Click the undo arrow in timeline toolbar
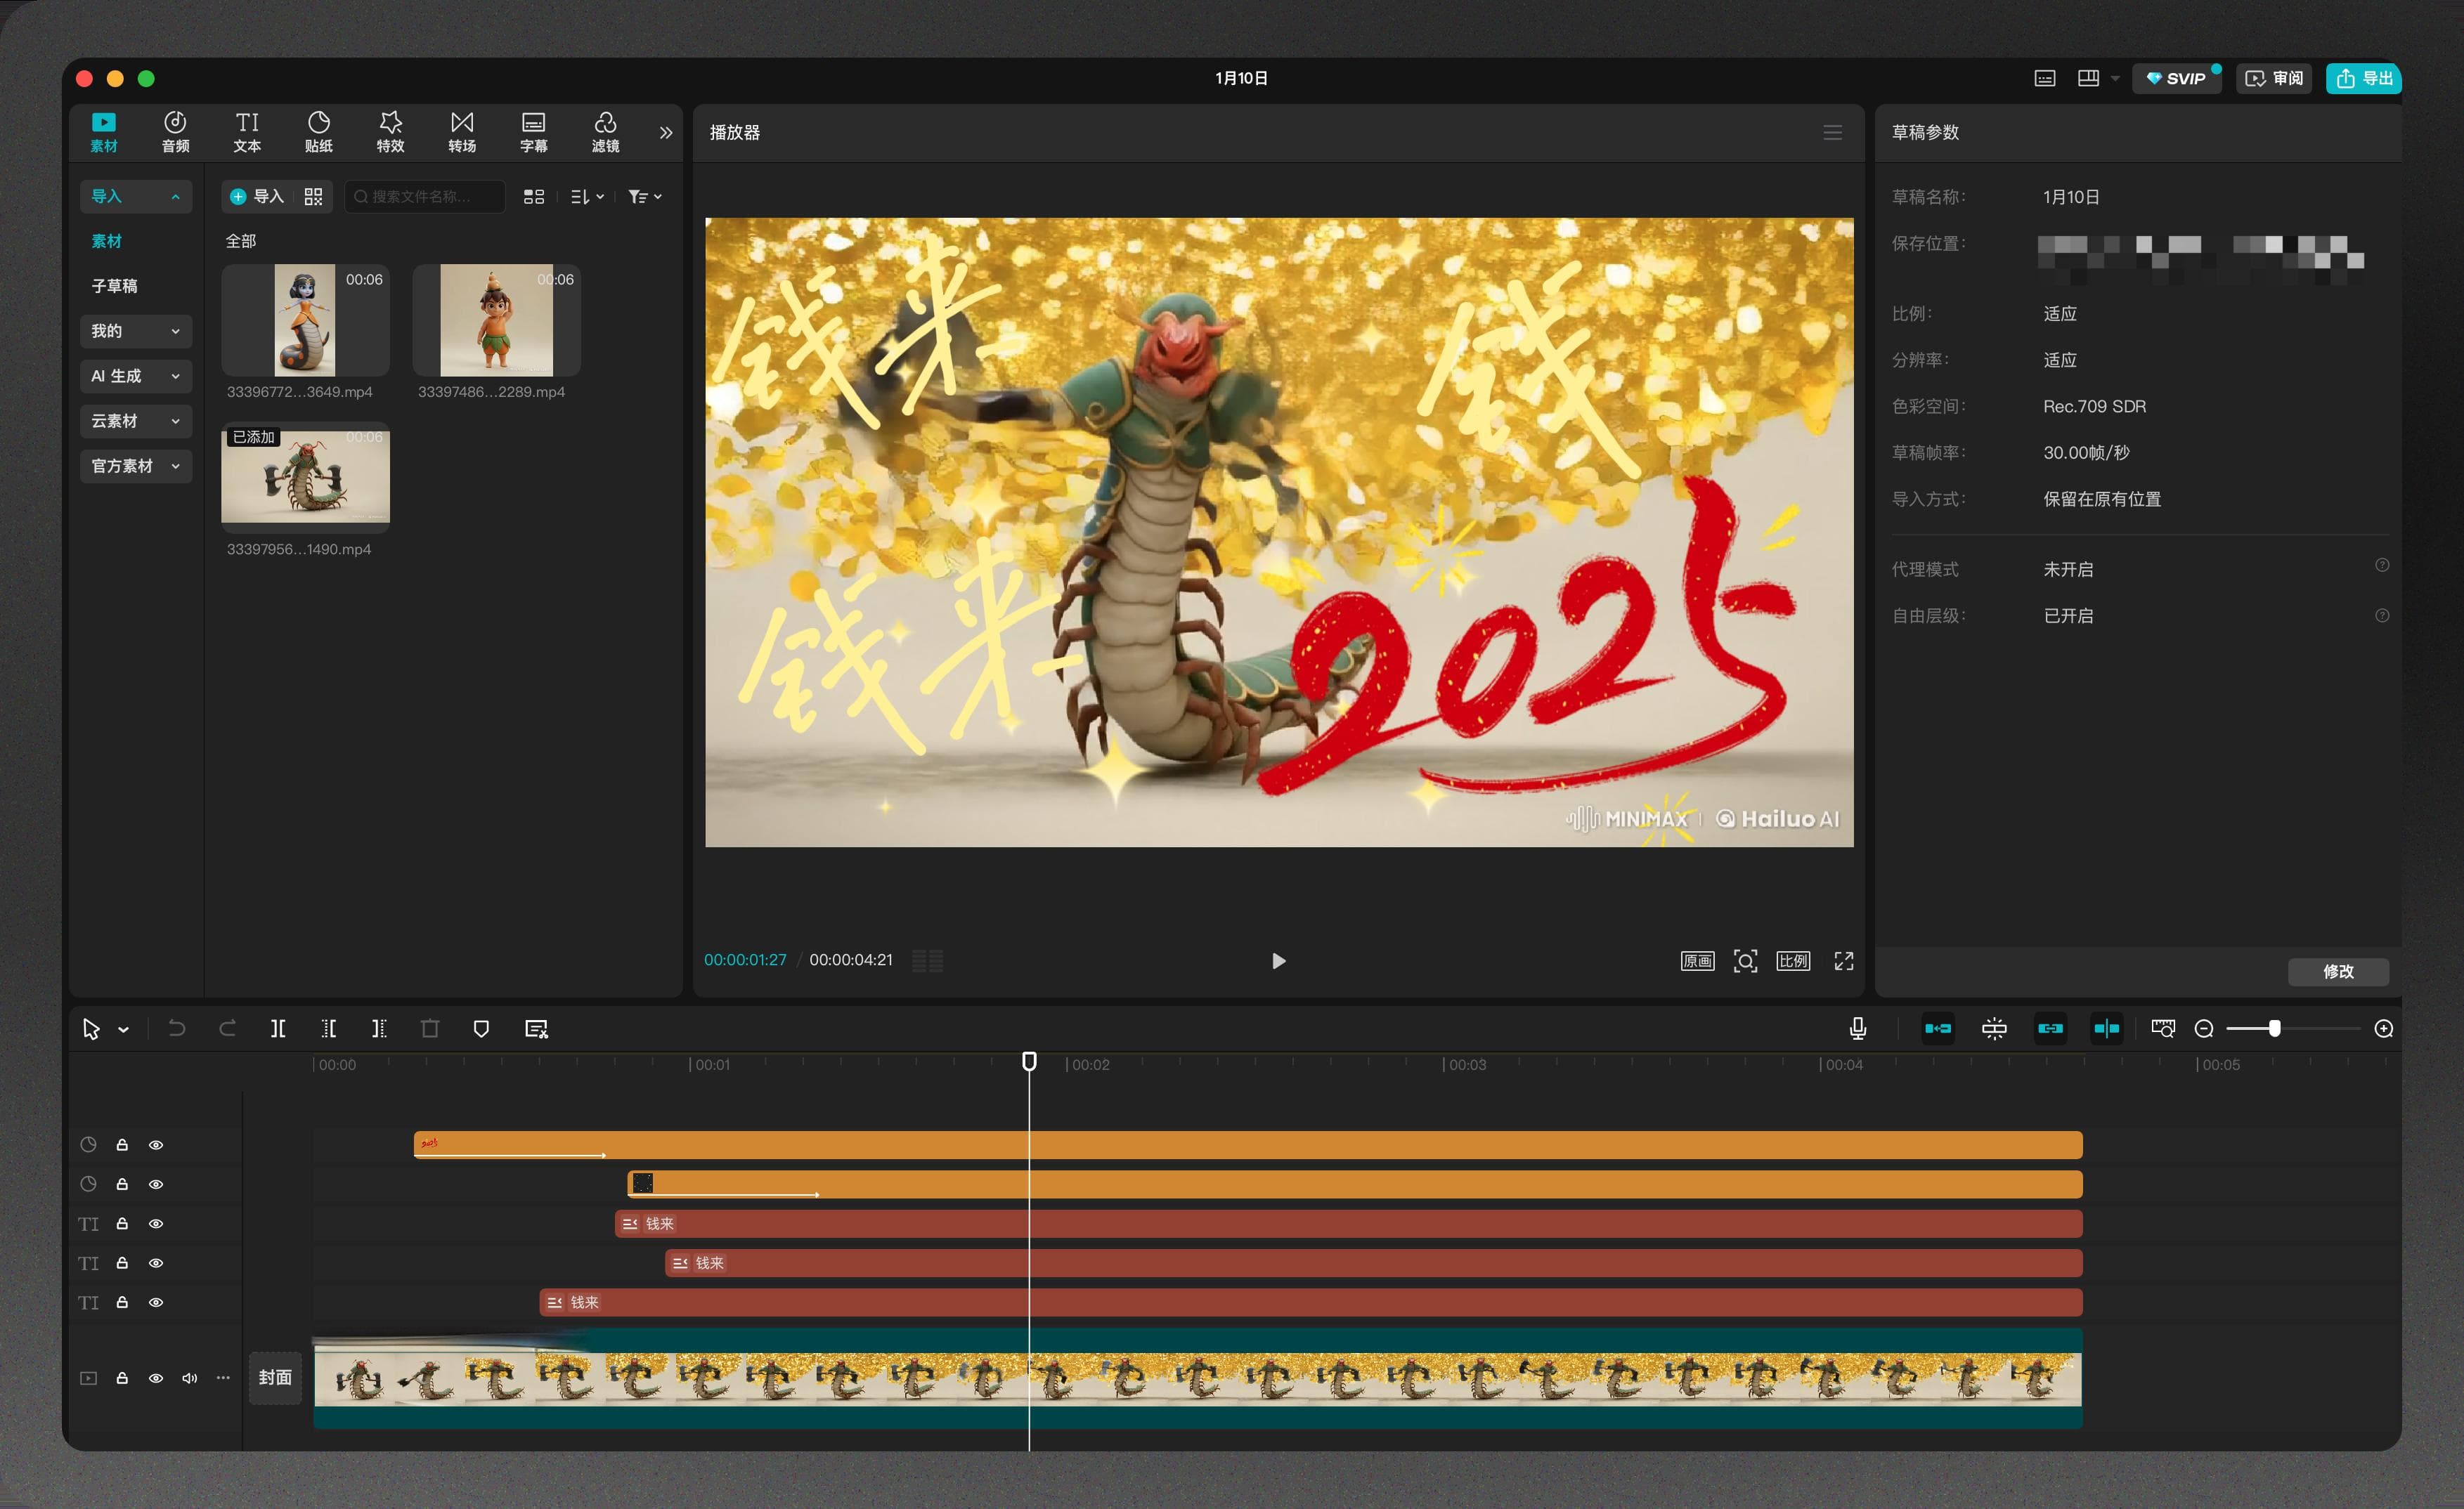 pyautogui.click(x=176, y=1028)
